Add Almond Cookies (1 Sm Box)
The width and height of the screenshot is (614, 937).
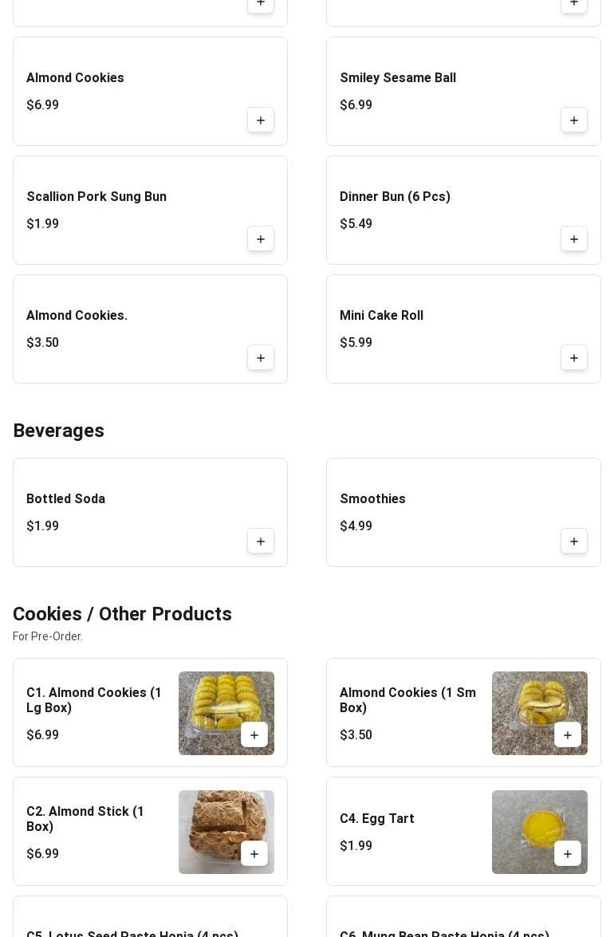pyautogui.click(x=568, y=735)
